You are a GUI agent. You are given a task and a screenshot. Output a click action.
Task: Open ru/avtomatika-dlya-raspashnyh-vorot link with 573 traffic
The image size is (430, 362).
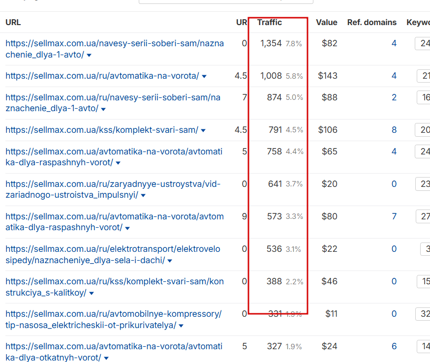(115, 222)
